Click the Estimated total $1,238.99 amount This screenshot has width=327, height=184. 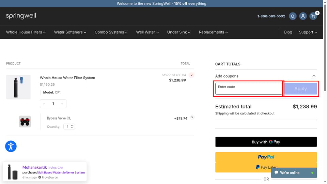(x=305, y=107)
